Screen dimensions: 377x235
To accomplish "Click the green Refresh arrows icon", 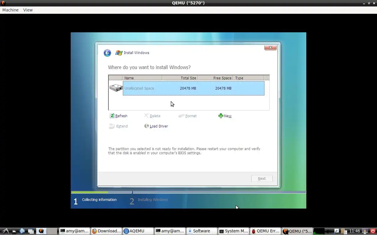I will point(112,116).
